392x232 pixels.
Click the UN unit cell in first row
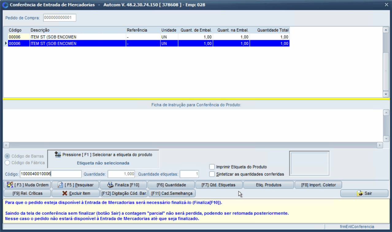click(x=169, y=37)
